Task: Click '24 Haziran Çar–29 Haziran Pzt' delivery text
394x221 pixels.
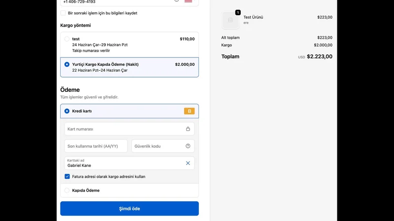Action: (x=100, y=45)
